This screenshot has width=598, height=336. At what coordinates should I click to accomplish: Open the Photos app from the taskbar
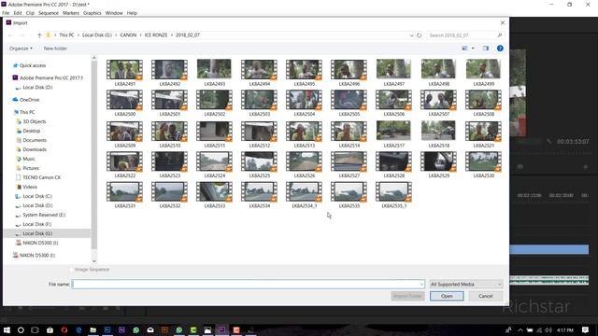click(x=207, y=329)
